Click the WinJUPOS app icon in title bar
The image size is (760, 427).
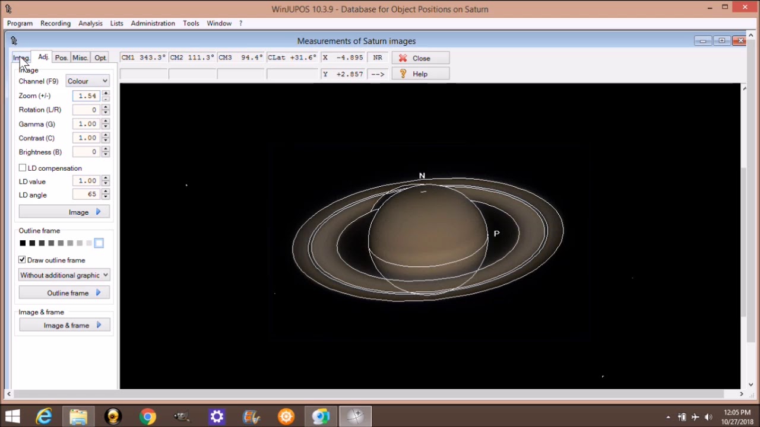[8, 9]
